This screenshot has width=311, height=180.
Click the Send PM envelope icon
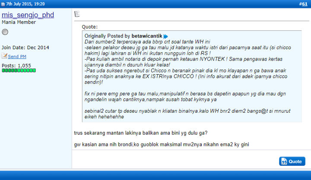tap(4, 56)
